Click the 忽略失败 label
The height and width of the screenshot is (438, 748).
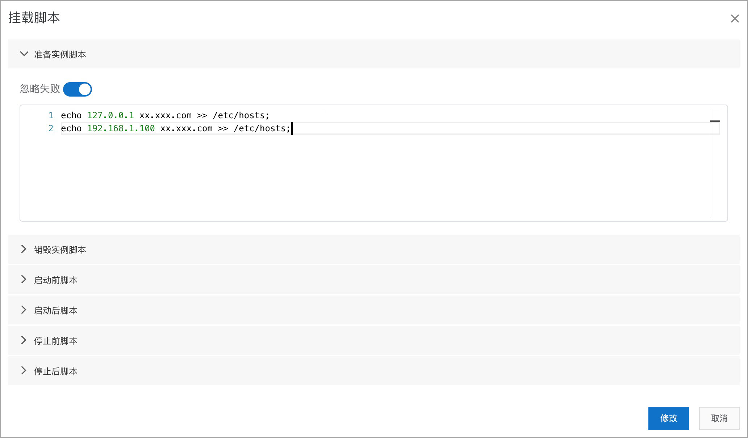tap(40, 89)
